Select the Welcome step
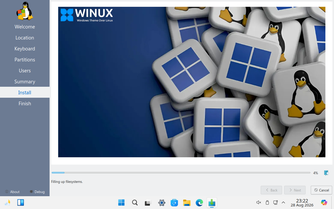The height and width of the screenshot is (209, 334). tap(25, 27)
